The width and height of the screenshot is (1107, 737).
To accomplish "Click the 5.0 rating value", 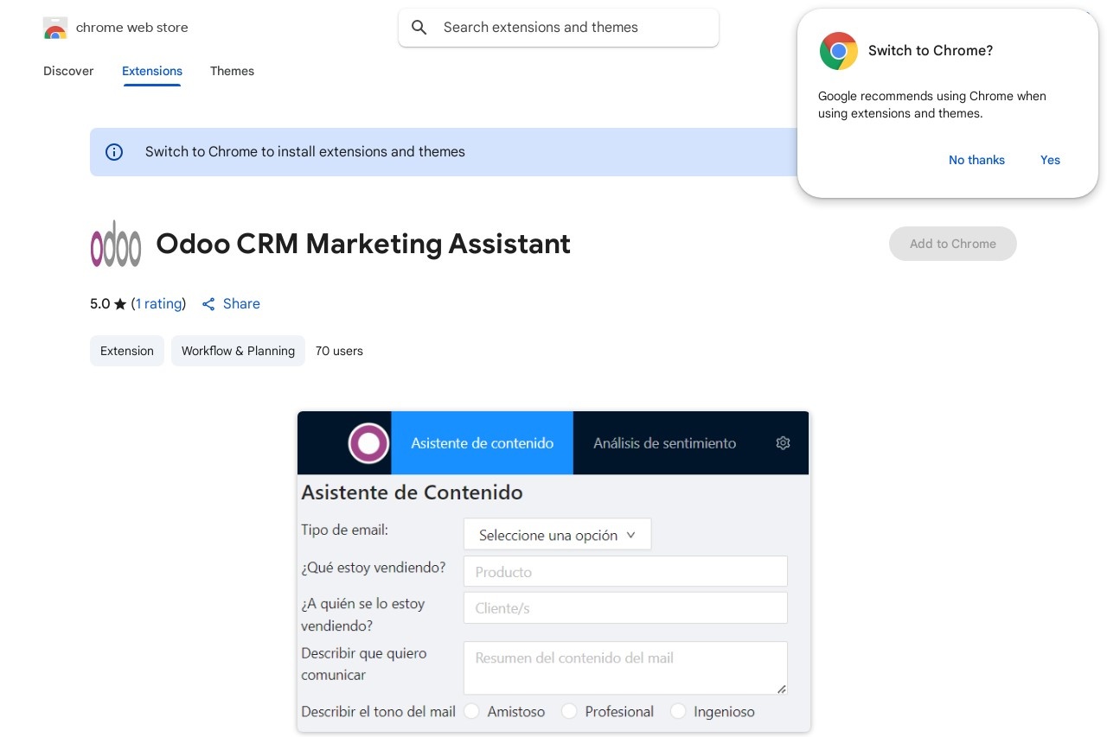I will click(x=100, y=304).
